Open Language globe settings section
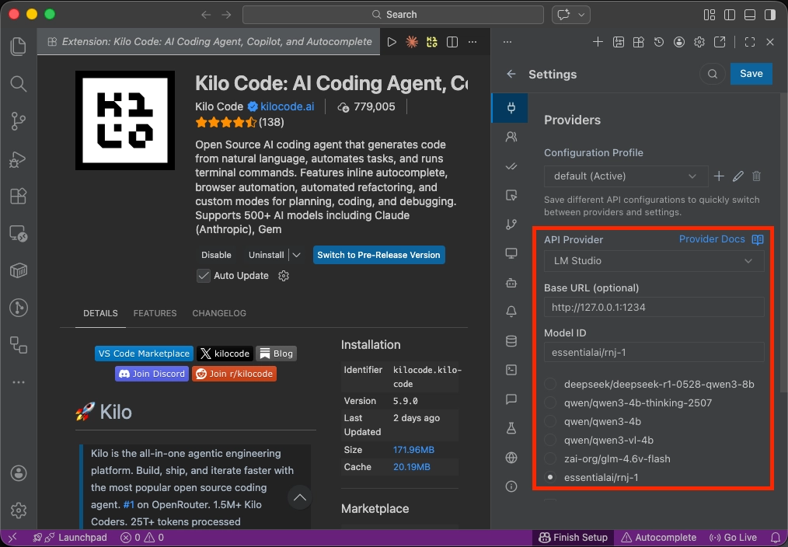The width and height of the screenshot is (788, 547). 511,458
